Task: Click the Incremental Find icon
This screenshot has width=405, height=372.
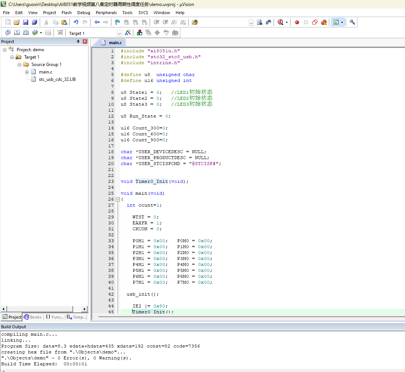Action: click(x=269, y=22)
